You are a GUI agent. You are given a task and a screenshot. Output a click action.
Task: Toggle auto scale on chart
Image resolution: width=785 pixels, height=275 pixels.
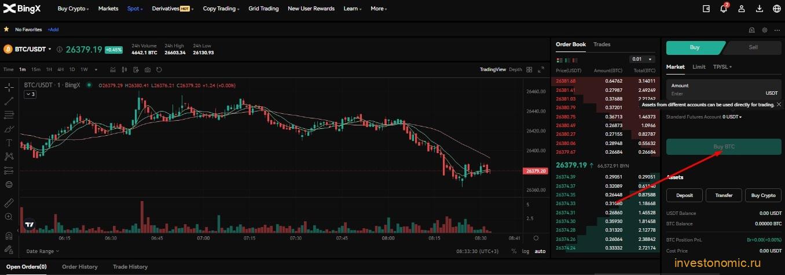point(540,251)
